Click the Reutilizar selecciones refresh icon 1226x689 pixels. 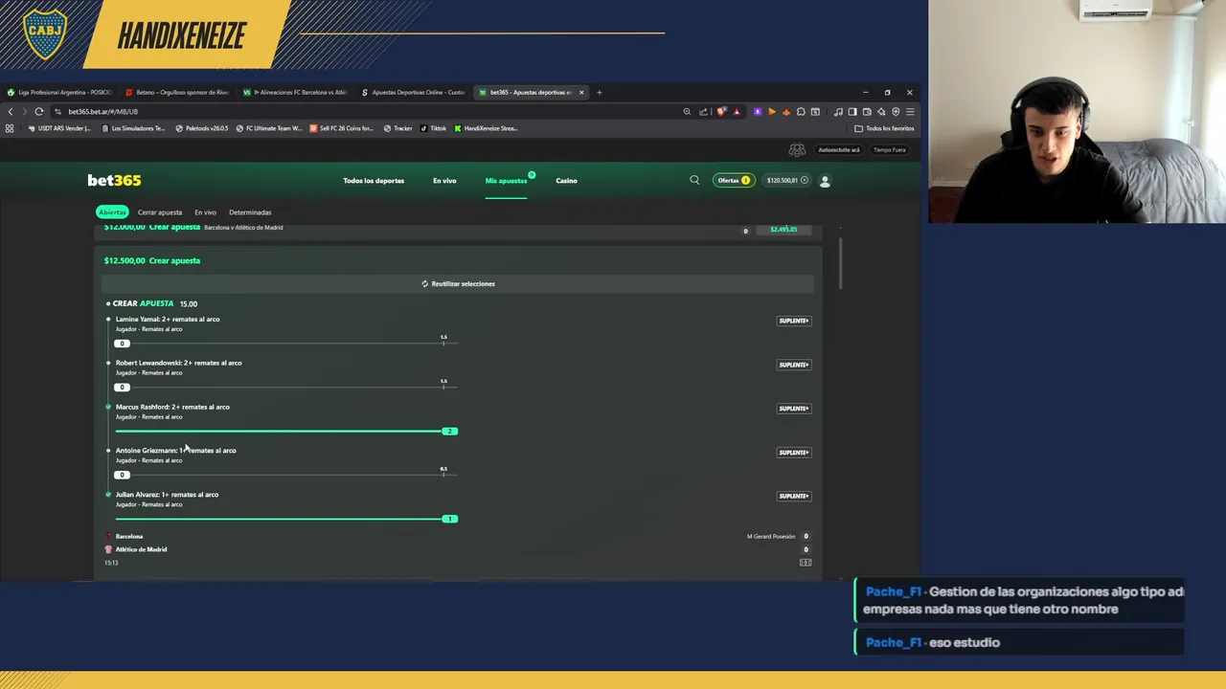425,283
